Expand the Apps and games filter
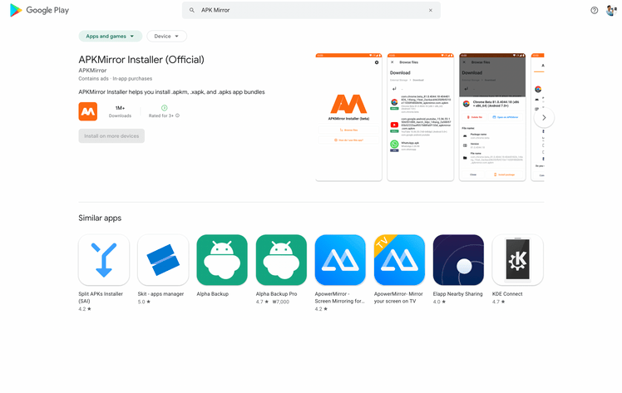Viewport: 622px width, 393px height. pyautogui.click(x=110, y=37)
